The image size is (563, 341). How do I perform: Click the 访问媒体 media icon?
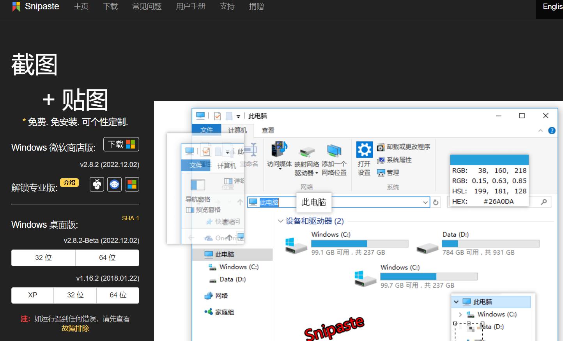click(279, 150)
